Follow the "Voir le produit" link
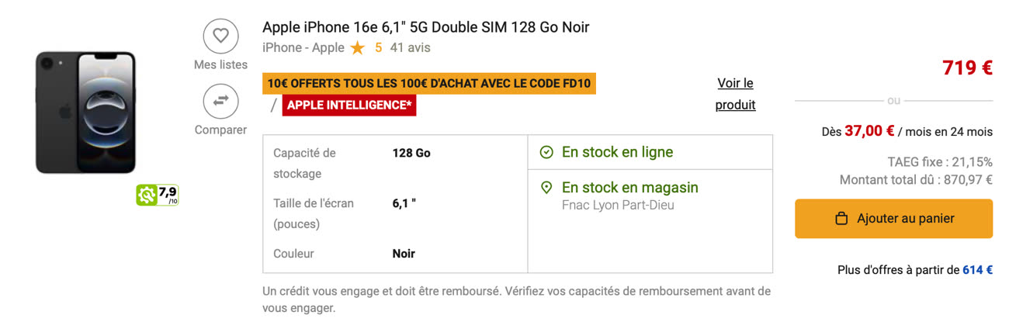 pos(735,94)
